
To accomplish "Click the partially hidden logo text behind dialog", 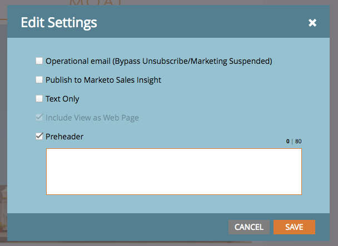I will (x=96, y=3).
